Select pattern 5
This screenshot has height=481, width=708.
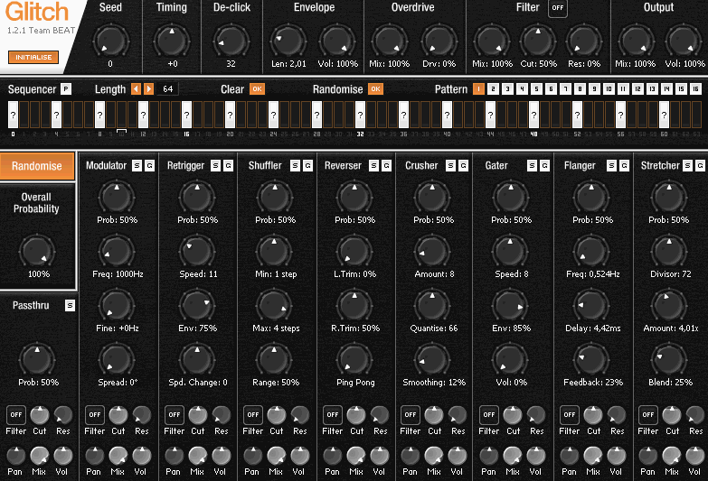[x=536, y=88]
